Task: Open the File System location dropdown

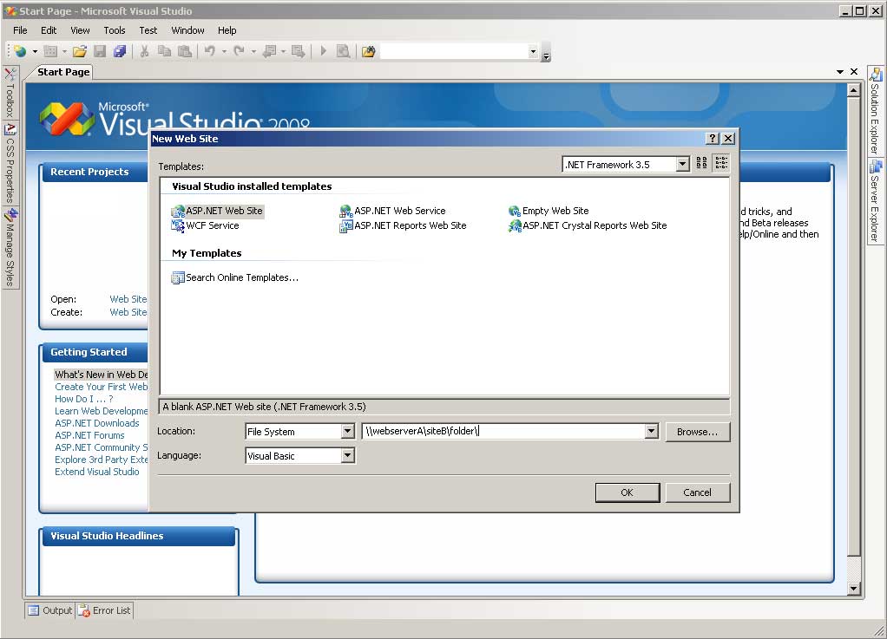Action: [348, 432]
